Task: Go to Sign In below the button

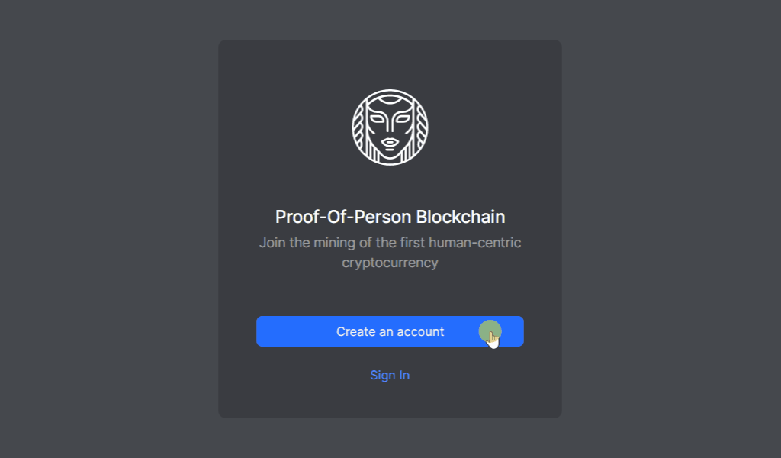Action: 390,375
